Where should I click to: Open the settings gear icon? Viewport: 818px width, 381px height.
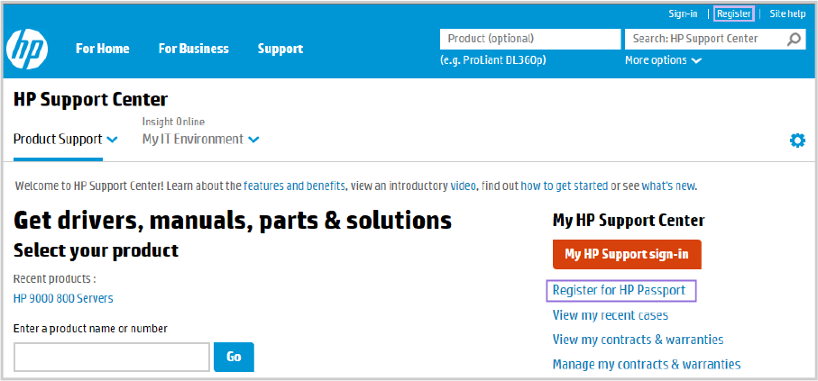tap(797, 141)
